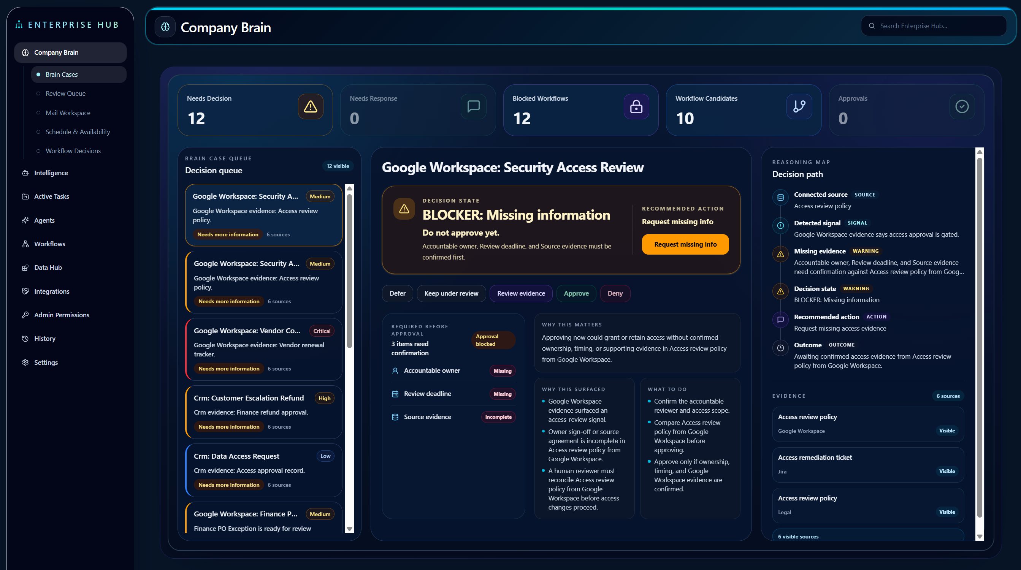
Task: Open Review Queue submenu item
Action: [79, 93]
